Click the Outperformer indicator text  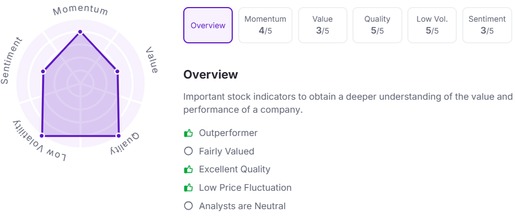(228, 133)
